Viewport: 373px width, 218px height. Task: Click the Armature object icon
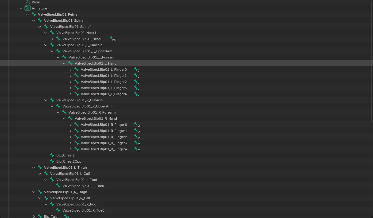point(28,8)
